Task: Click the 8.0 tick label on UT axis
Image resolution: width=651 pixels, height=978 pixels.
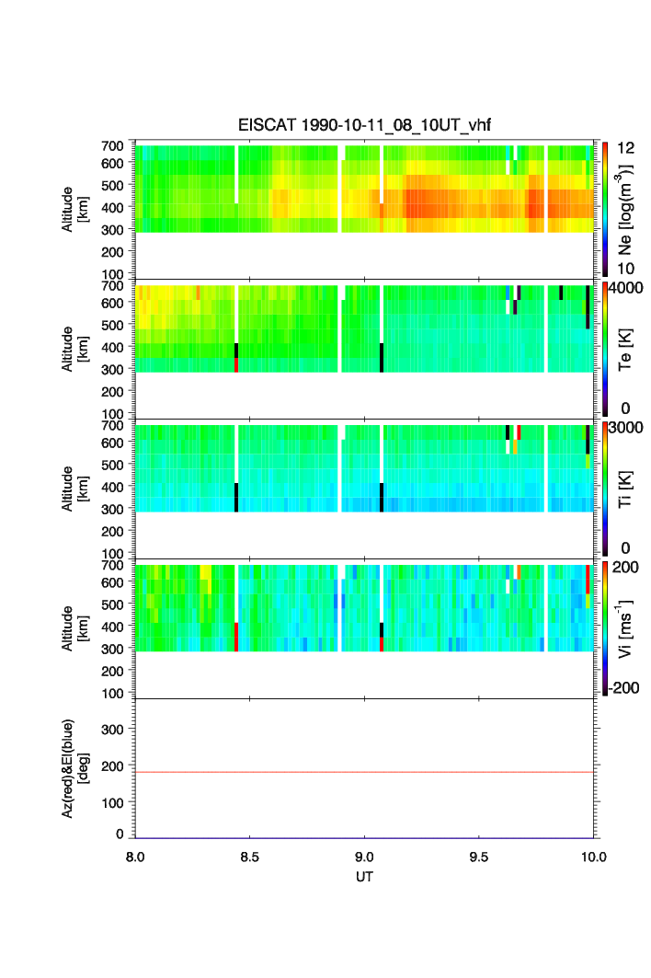Action: tap(134, 857)
